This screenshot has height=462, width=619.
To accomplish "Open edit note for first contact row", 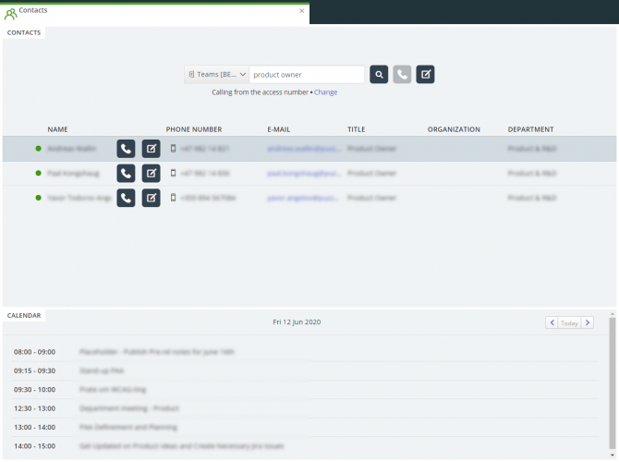I will pos(151,149).
